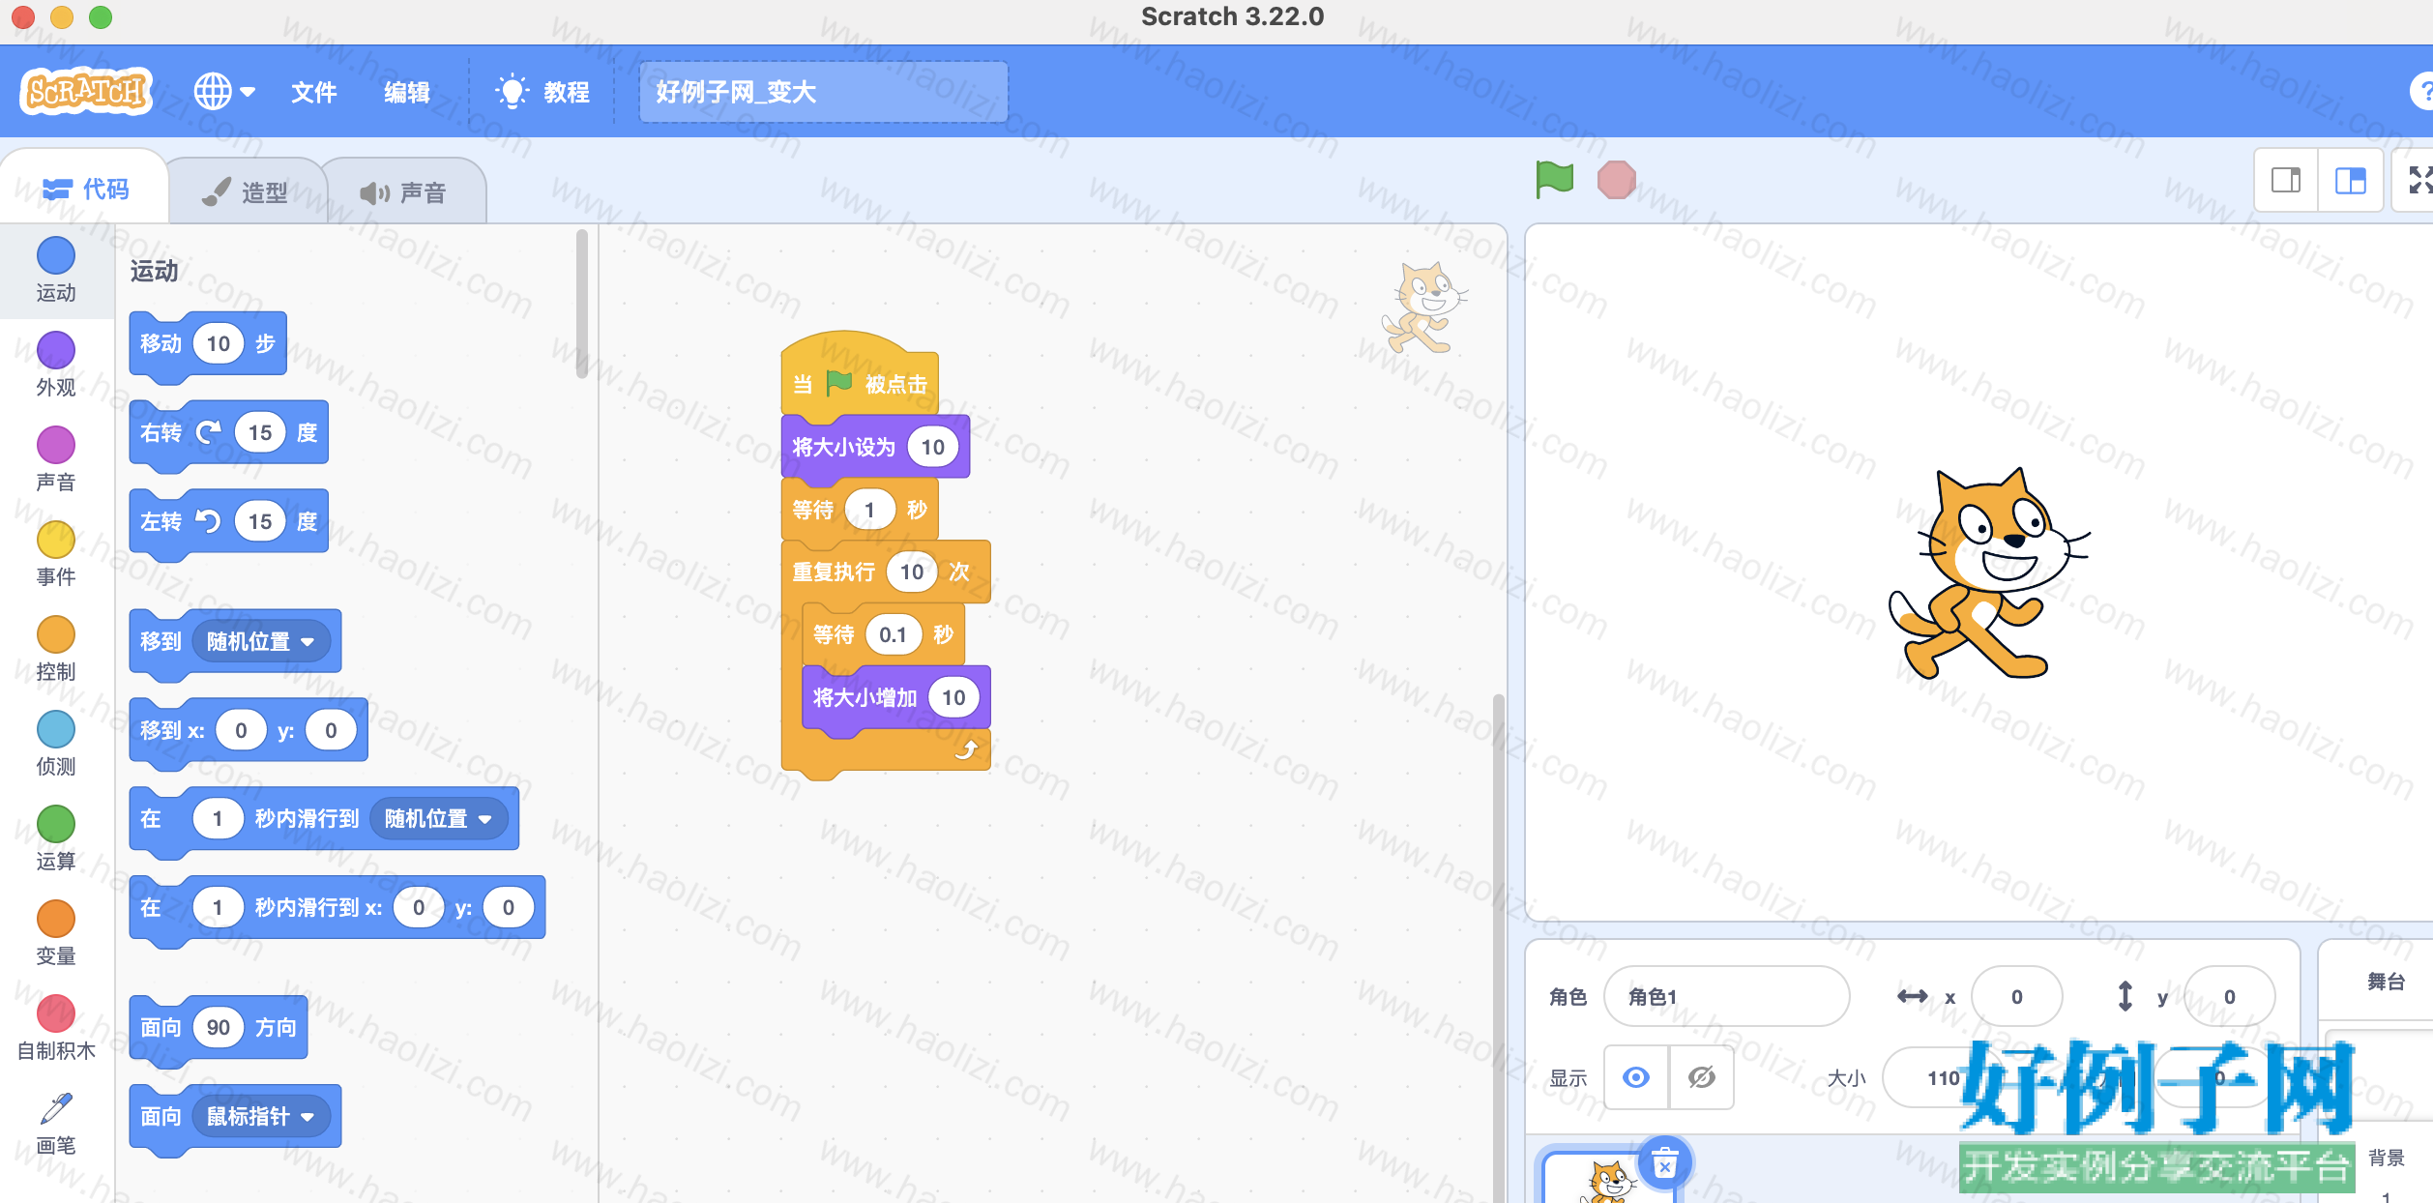Open the 编辑 menu
The height and width of the screenshot is (1203, 2433).
(407, 92)
